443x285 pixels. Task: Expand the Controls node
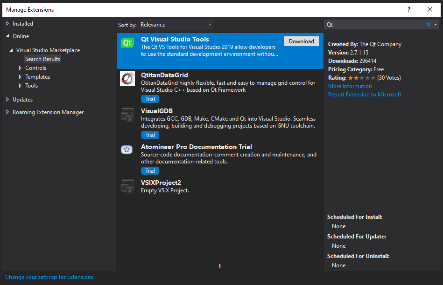(20, 68)
